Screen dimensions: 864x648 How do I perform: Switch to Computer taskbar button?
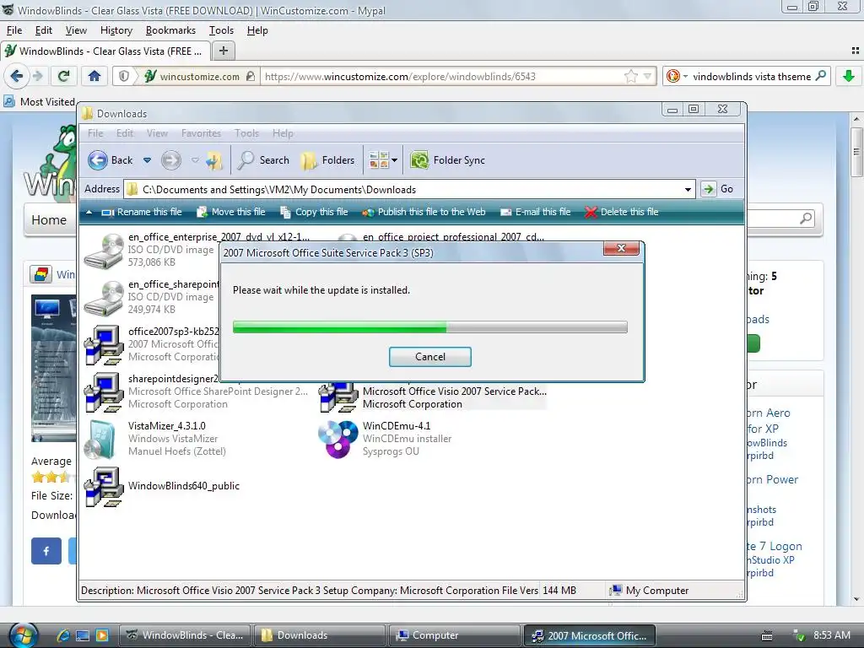tap(454, 635)
